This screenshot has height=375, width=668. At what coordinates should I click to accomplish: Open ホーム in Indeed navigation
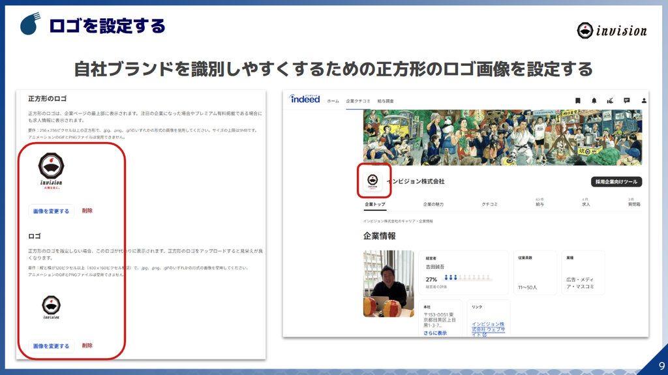333,101
